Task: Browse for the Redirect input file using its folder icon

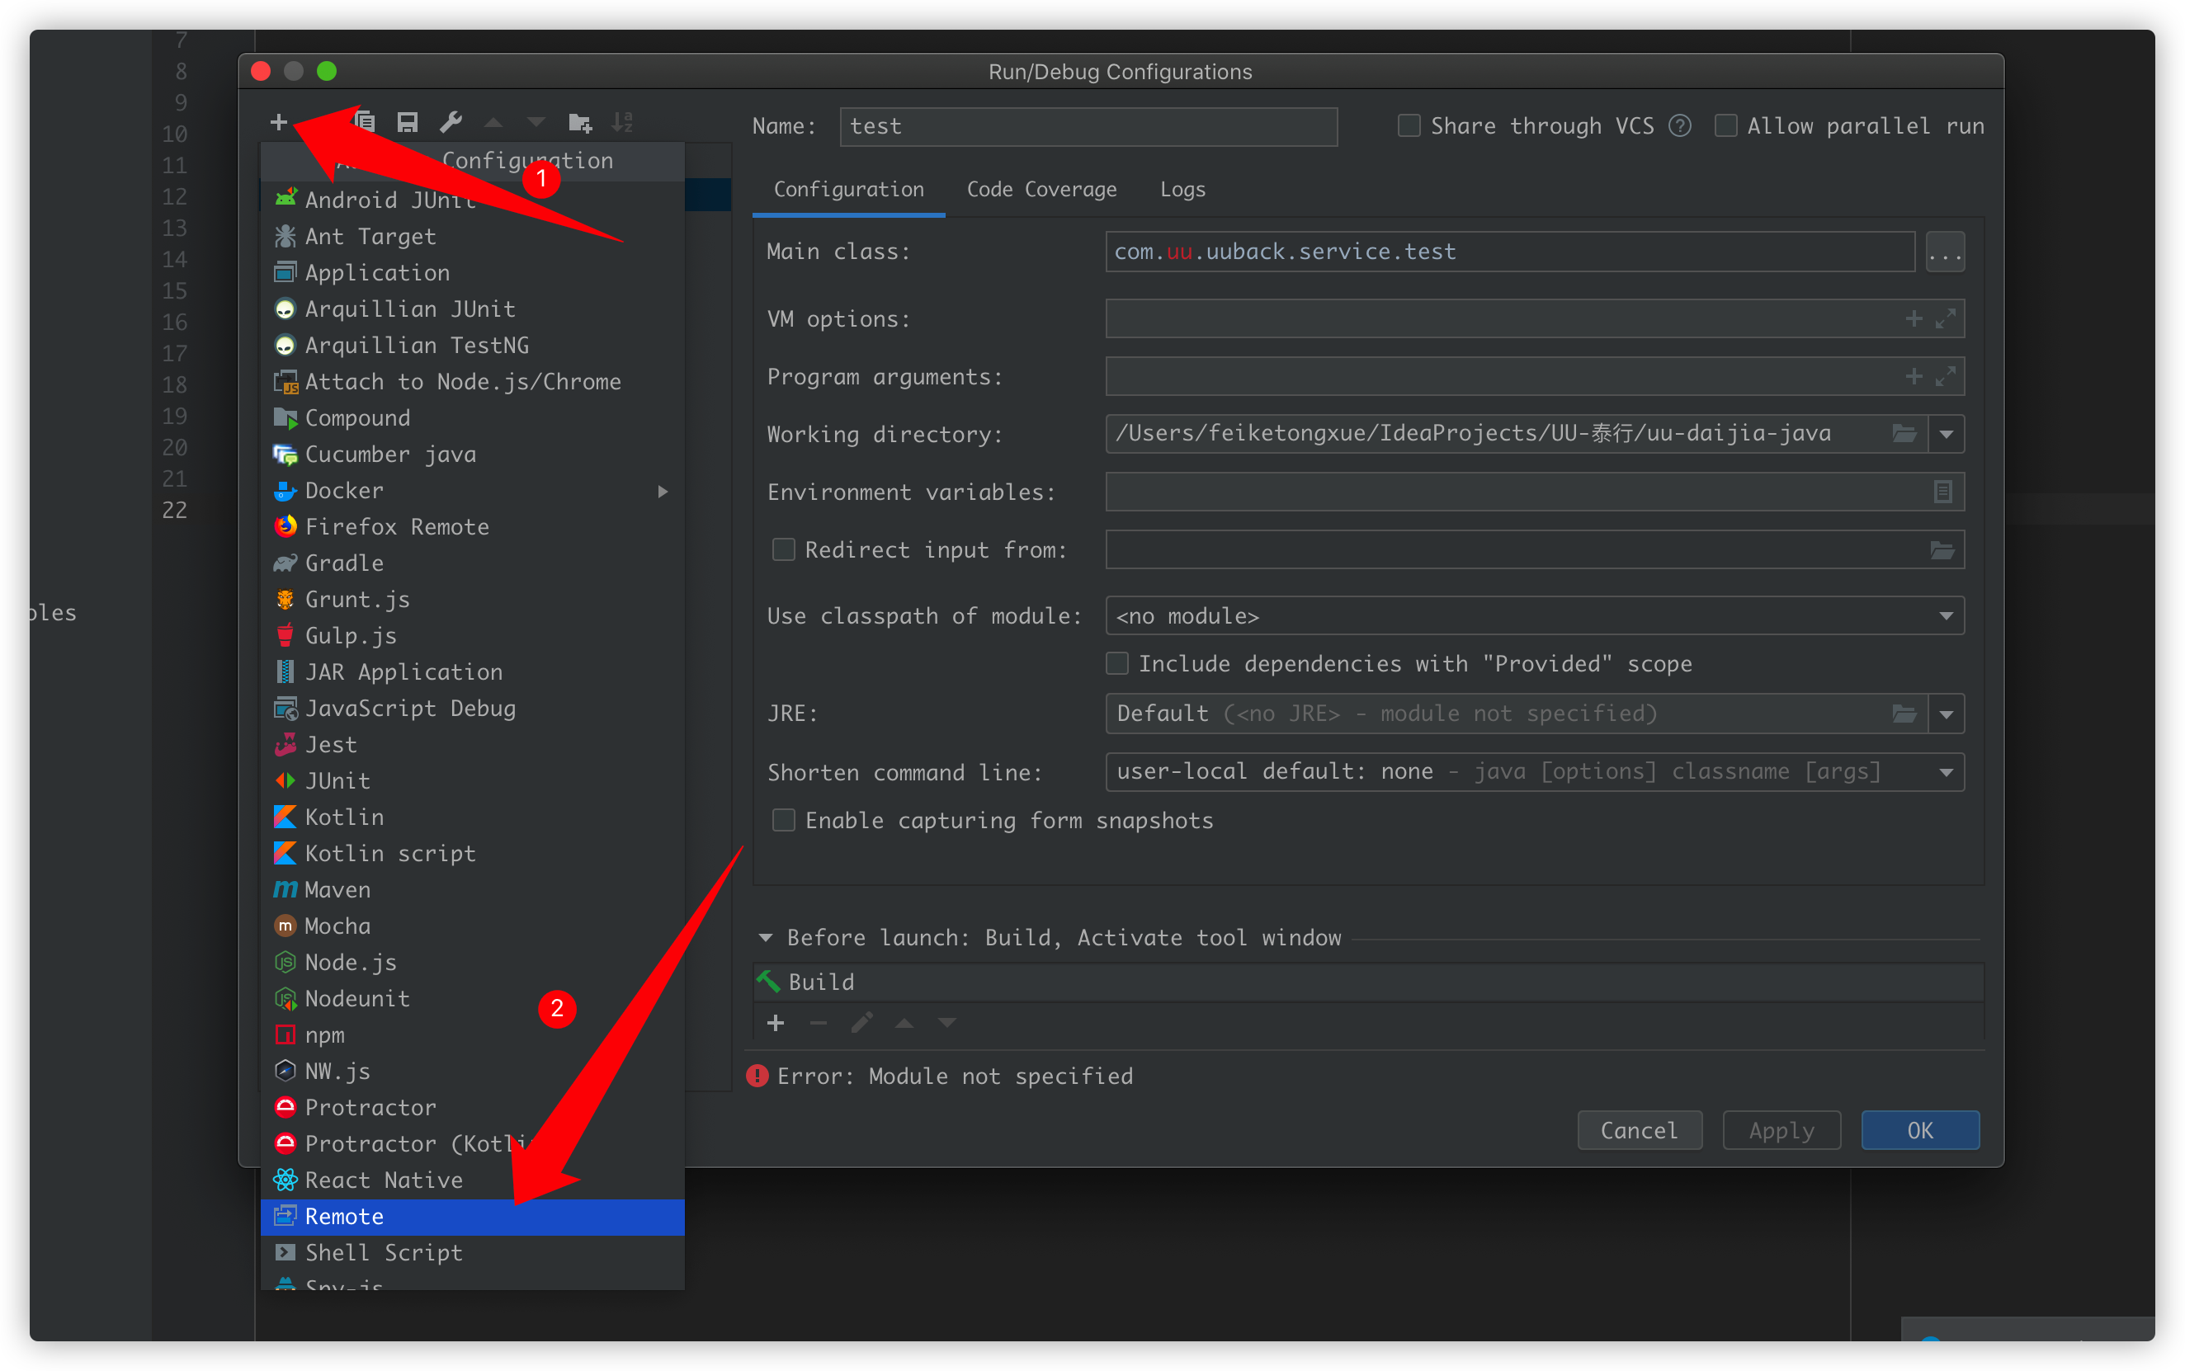Action: (1942, 549)
